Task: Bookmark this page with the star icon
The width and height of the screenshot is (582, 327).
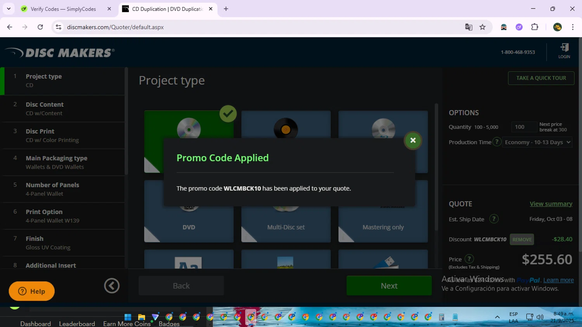Action: point(482,27)
